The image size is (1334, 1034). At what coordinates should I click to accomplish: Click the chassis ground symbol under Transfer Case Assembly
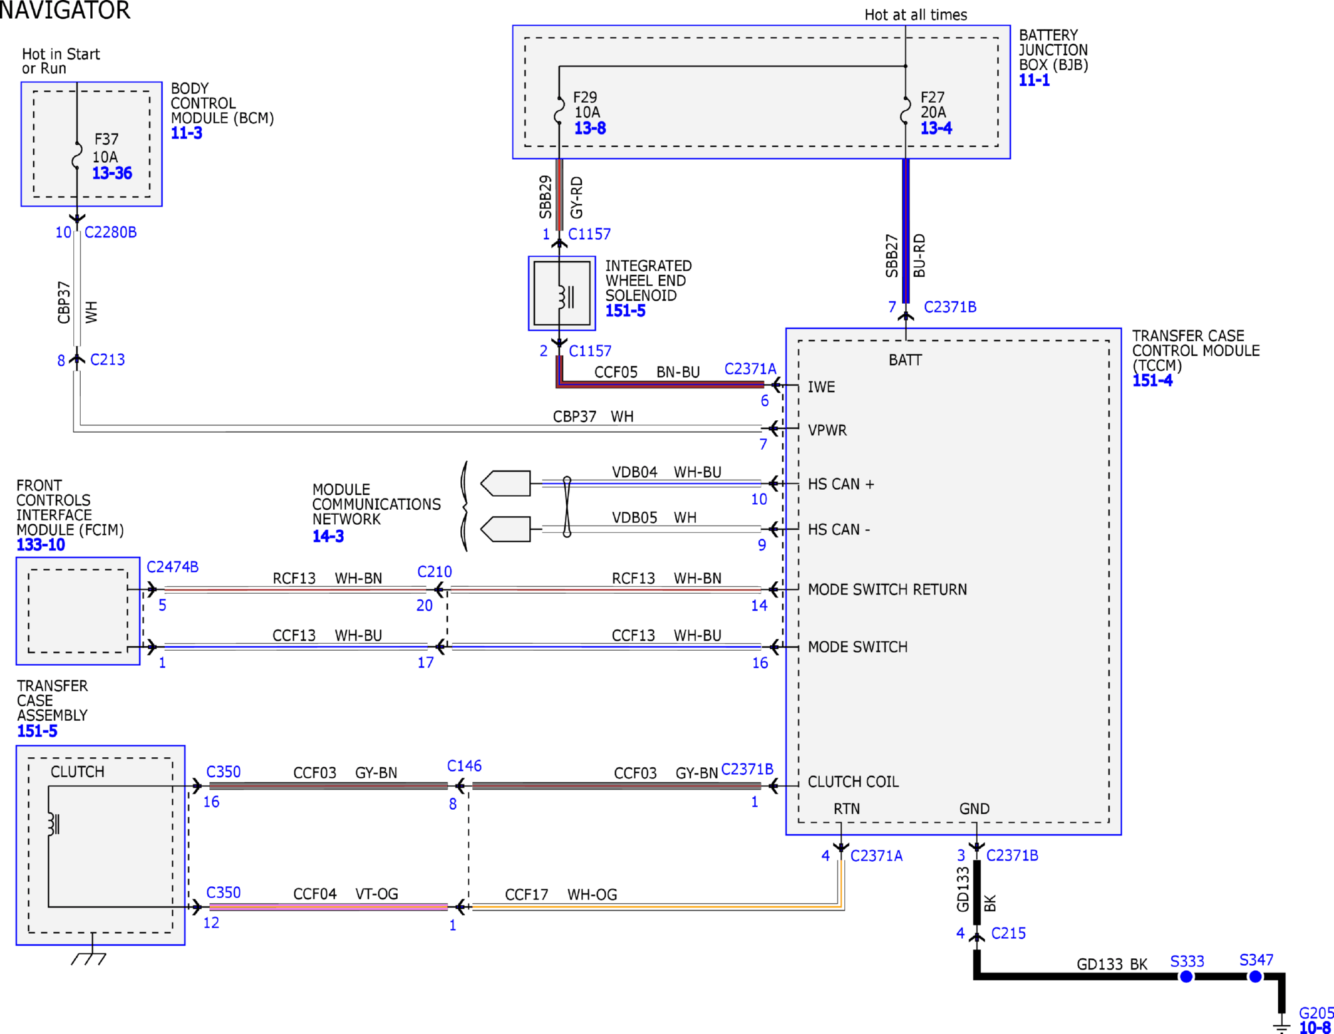coord(89,958)
